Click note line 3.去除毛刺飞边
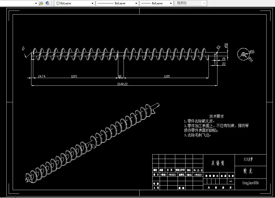 197,135
